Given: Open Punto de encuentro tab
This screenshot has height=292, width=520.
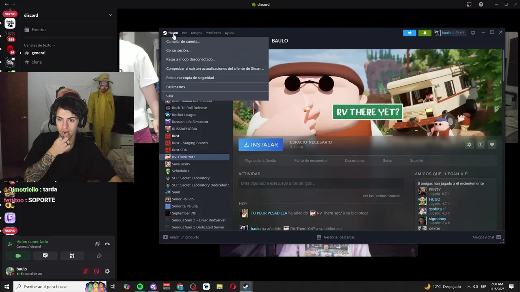Looking at the screenshot, I should tap(310, 161).
